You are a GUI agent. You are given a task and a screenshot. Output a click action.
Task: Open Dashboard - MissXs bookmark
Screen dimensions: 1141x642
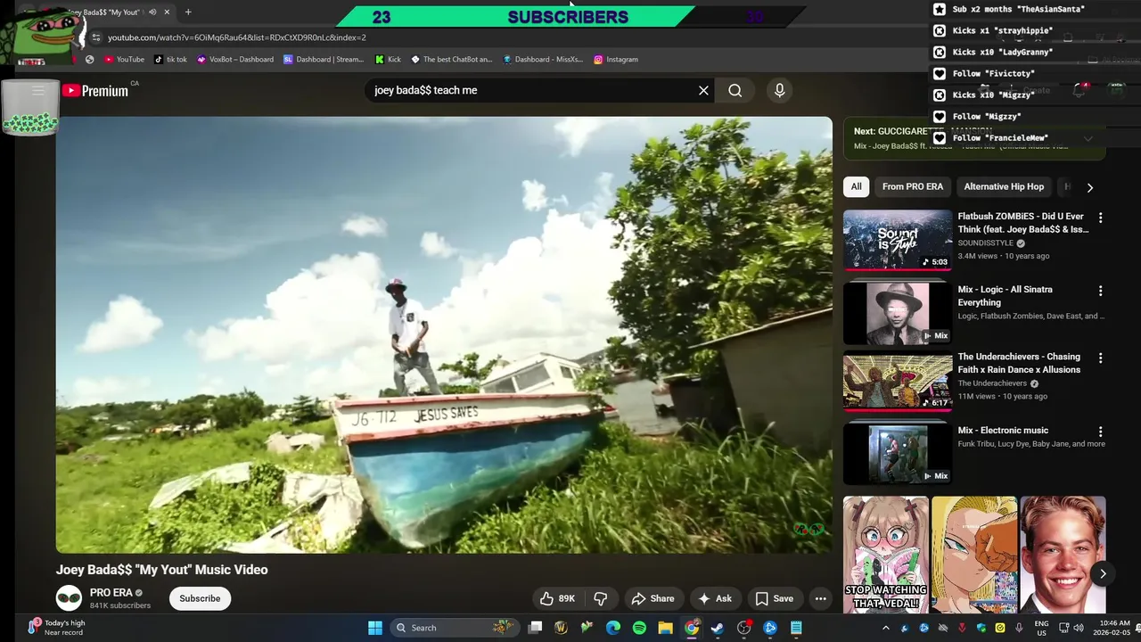[x=542, y=59]
